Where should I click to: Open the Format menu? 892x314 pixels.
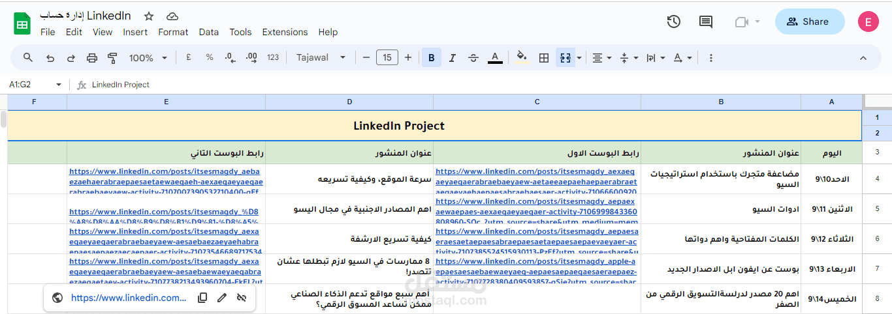tap(173, 32)
